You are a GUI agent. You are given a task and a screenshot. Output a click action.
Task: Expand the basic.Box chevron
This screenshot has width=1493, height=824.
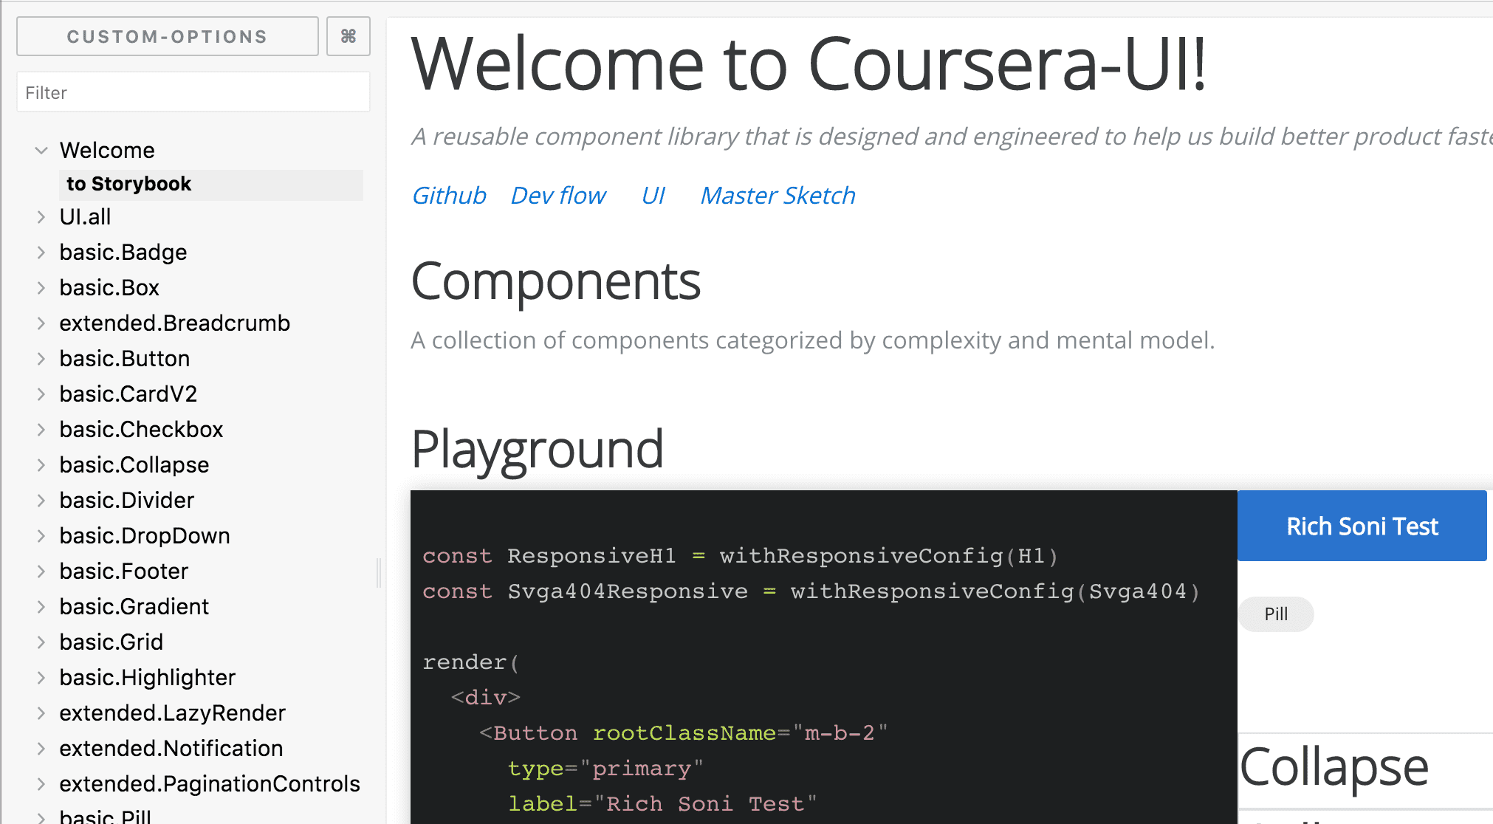click(x=41, y=288)
